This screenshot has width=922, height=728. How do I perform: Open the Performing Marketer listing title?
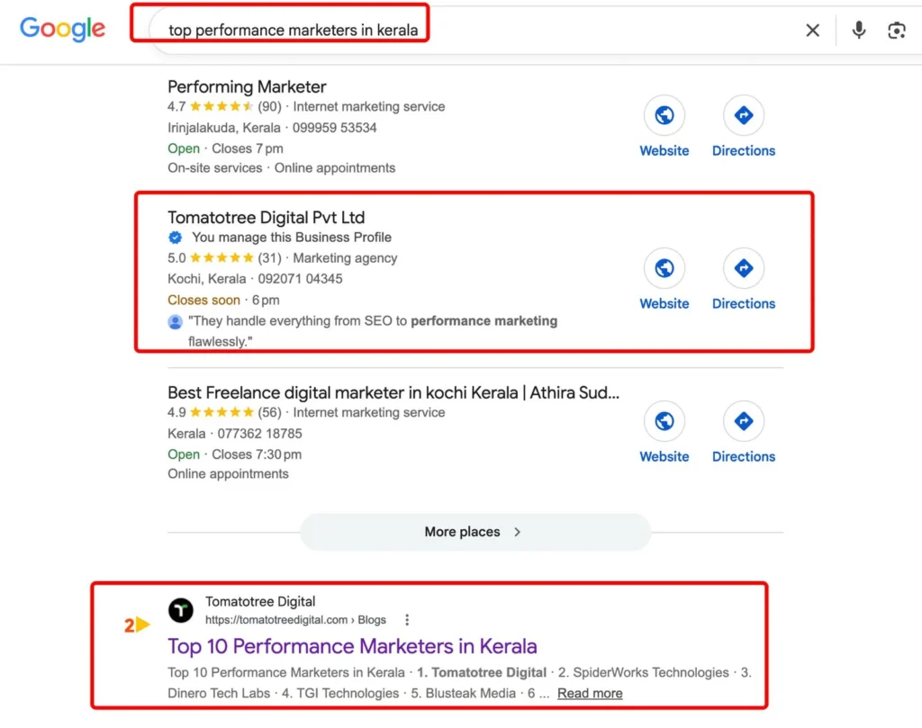247,87
